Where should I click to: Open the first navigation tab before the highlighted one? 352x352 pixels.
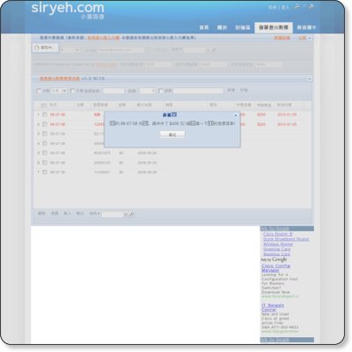(243, 27)
